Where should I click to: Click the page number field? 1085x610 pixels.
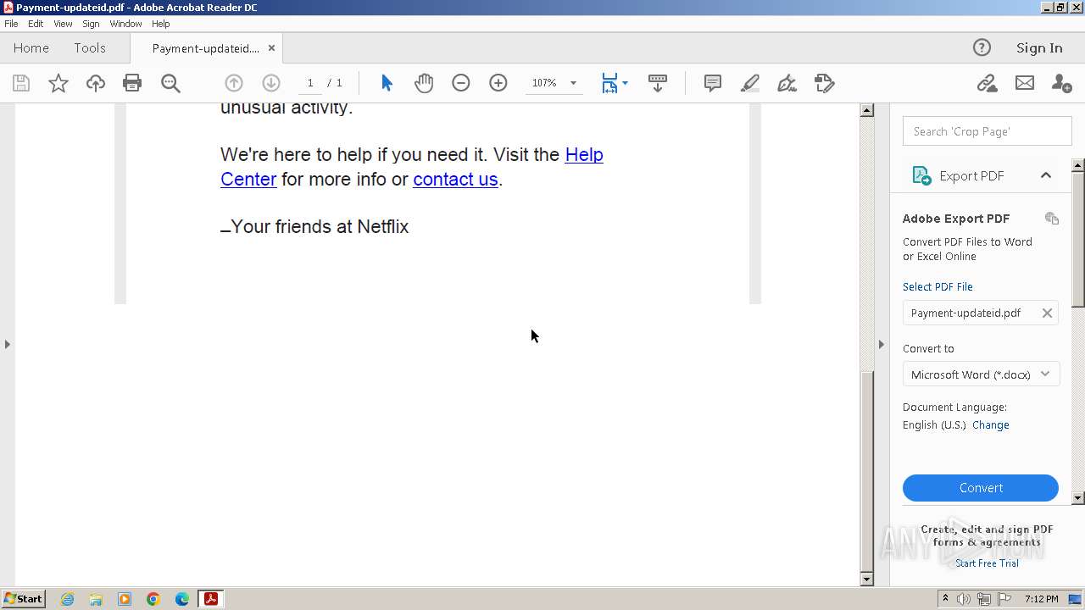coord(310,83)
